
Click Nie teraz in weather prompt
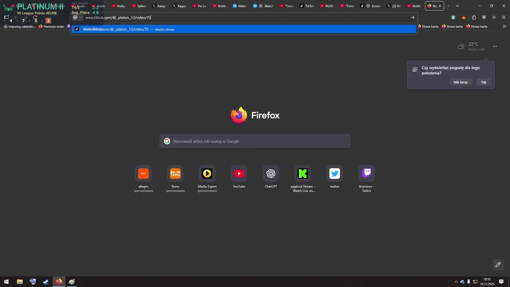(x=461, y=82)
